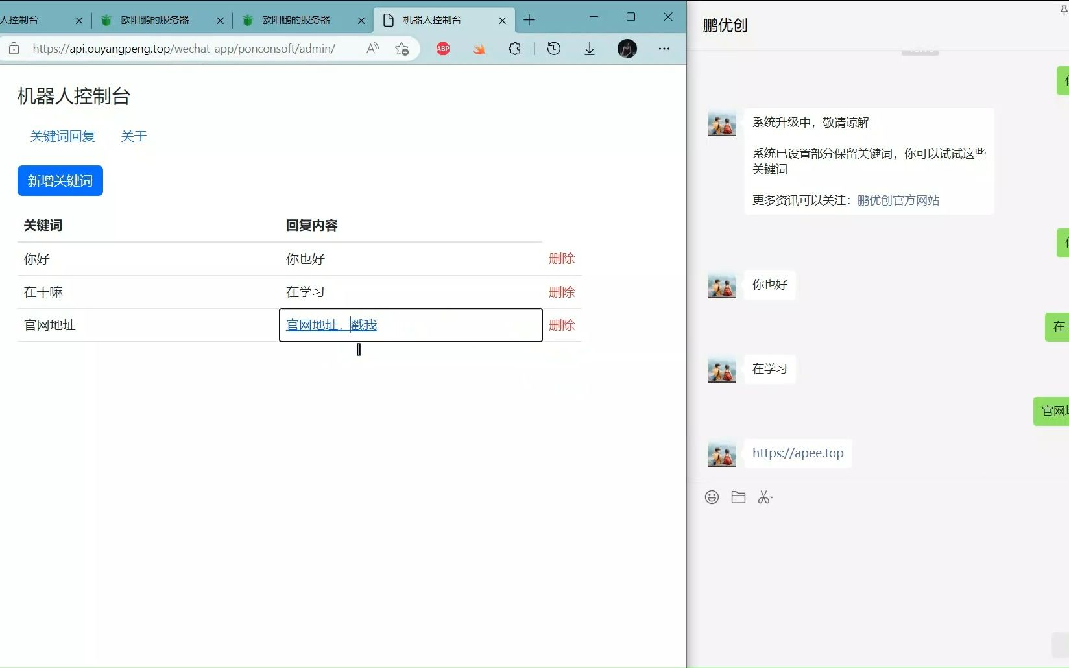Viewport: 1069px width, 668px height.
Task: Delete the 你好 keyword entry
Action: coord(562,258)
